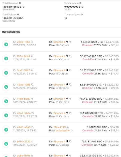
Task: Open the 174v-EcPJ sender link
Action: (x=60, y=127)
